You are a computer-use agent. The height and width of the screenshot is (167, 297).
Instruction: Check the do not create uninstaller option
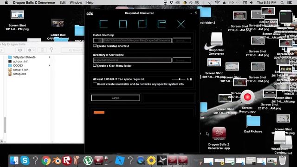point(95,84)
